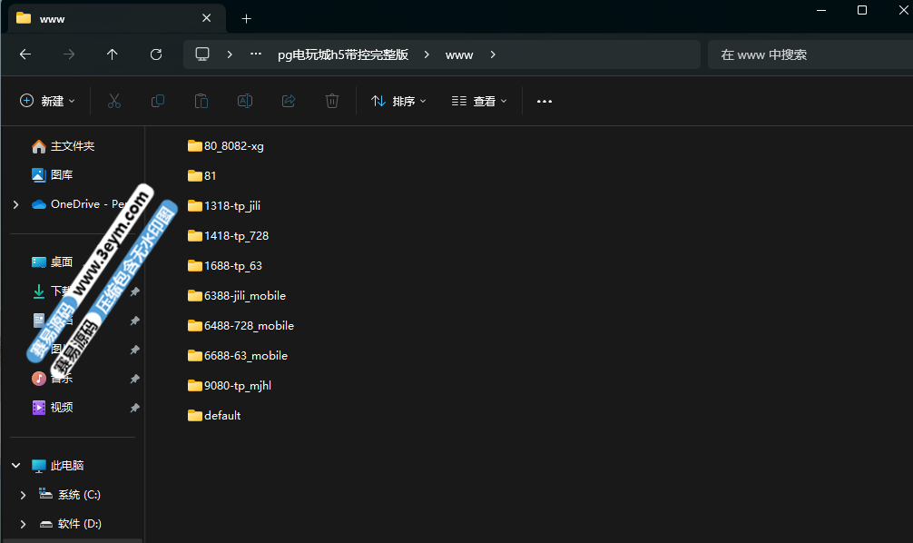Open the 查看 view dropdown
The image size is (913, 543).
tap(479, 101)
